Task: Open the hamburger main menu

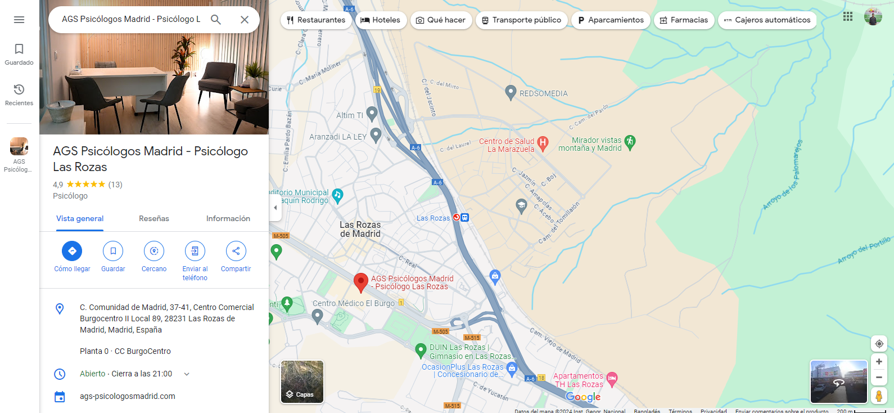Action: (x=19, y=20)
